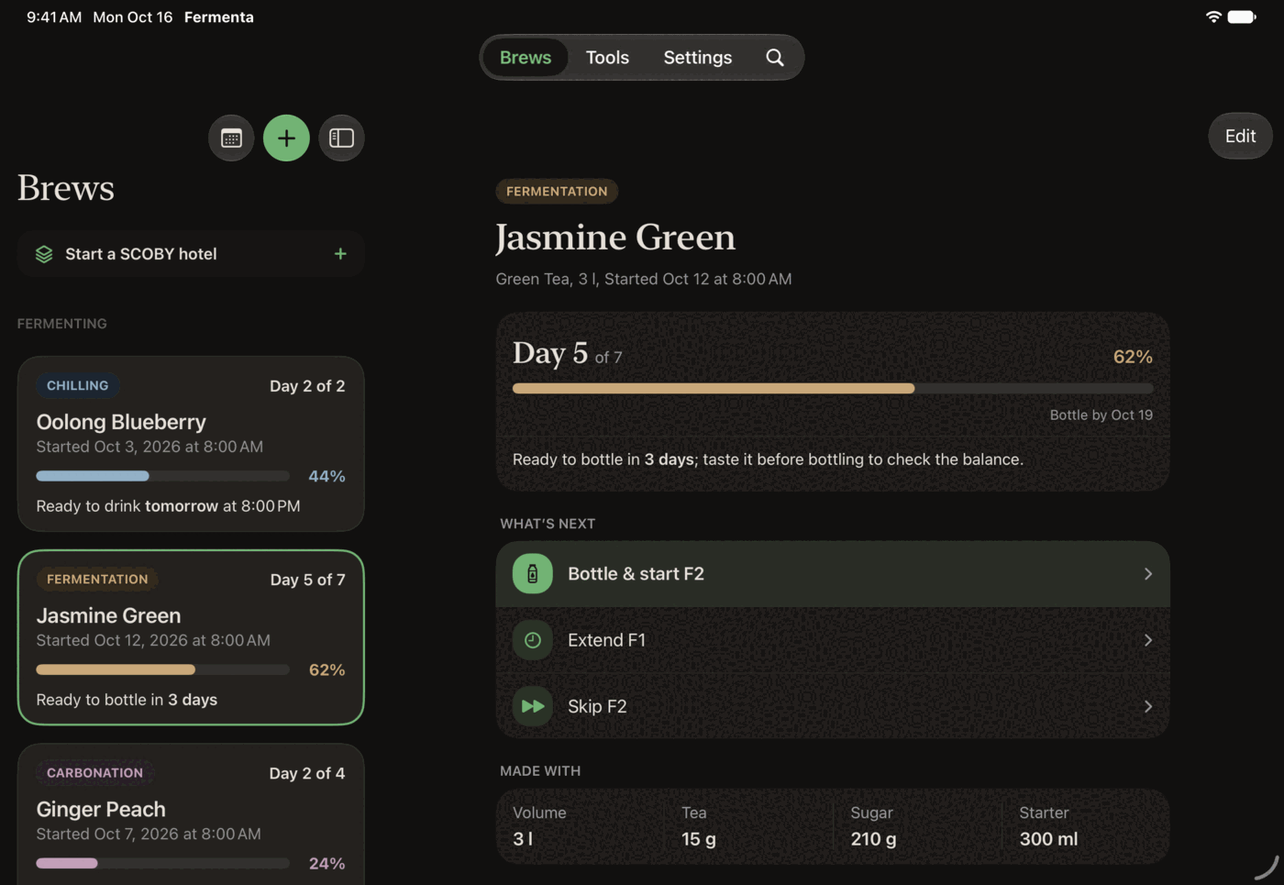Click the clock icon for Extend F1

pyautogui.click(x=532, y=640)
